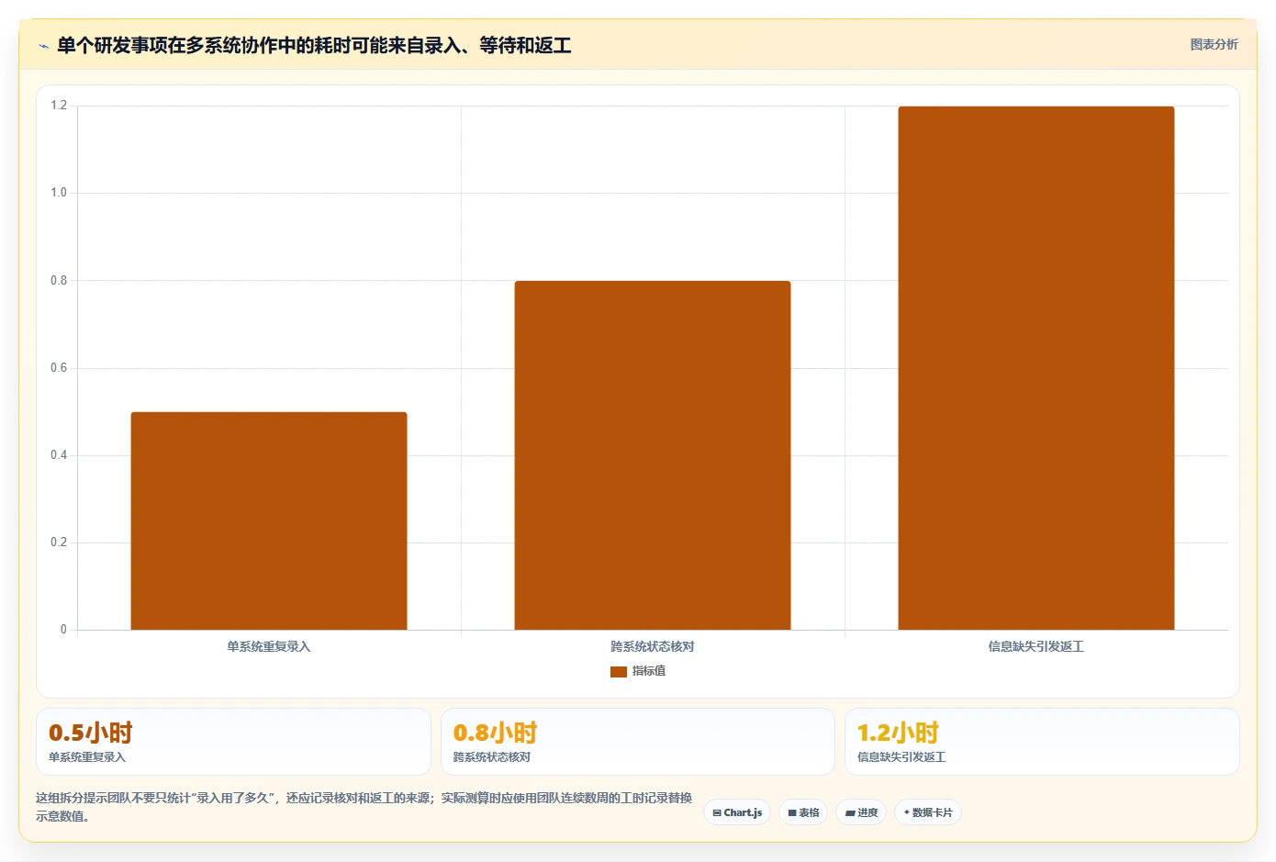Click the 表格 tag chip
Screen dimensions: 1276x862
point(803,812)
